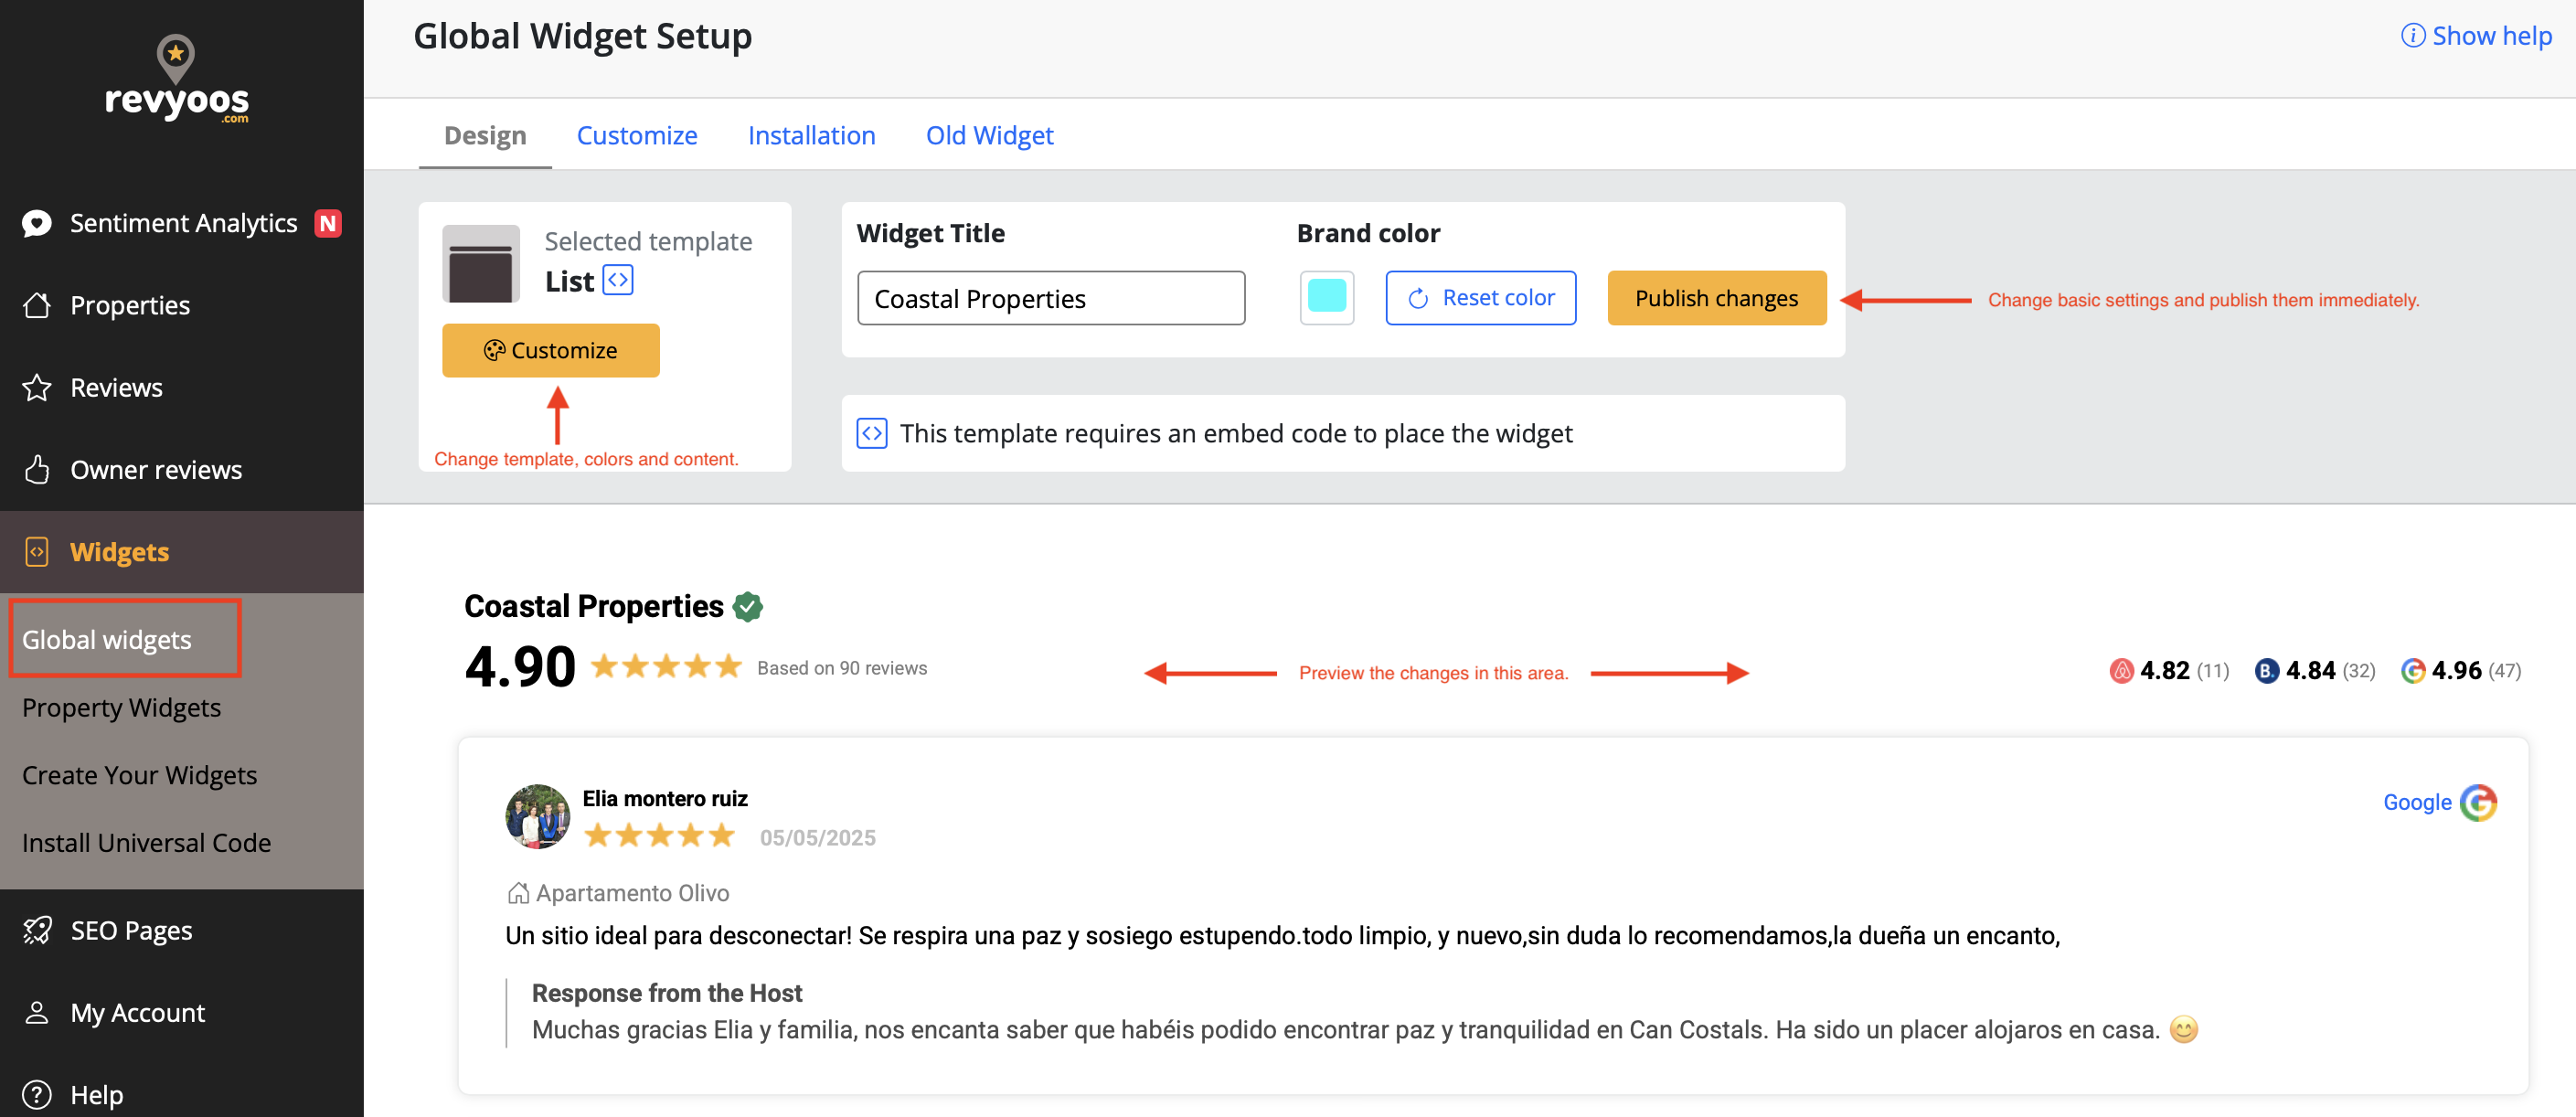Open the cyan brand color swatch
Viewport: 2576px width, 1117px height.
point(1326,298)
